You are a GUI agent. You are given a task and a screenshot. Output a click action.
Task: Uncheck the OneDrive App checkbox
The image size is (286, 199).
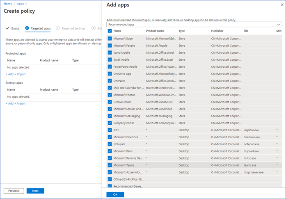click(x=110, y=74)
